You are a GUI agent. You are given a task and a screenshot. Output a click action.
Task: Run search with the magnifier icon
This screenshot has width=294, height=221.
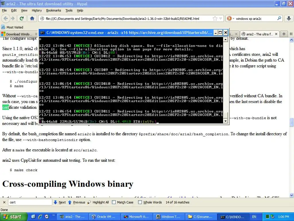coord(279,18)
